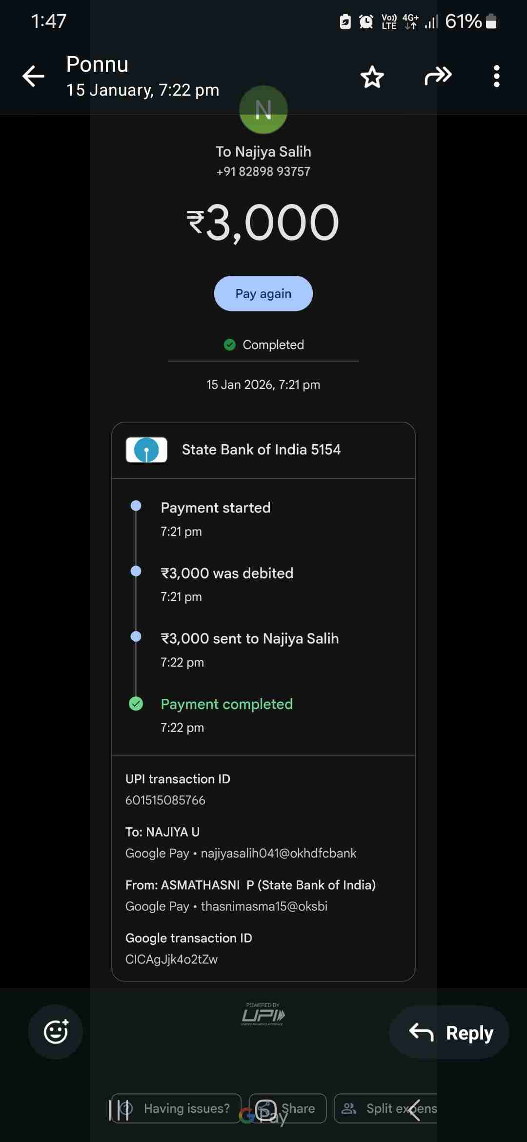Tap the green Payment completed checkmark
This screenshot has width=527, height=1142.
pyautogui.click(x=136, y=704)
